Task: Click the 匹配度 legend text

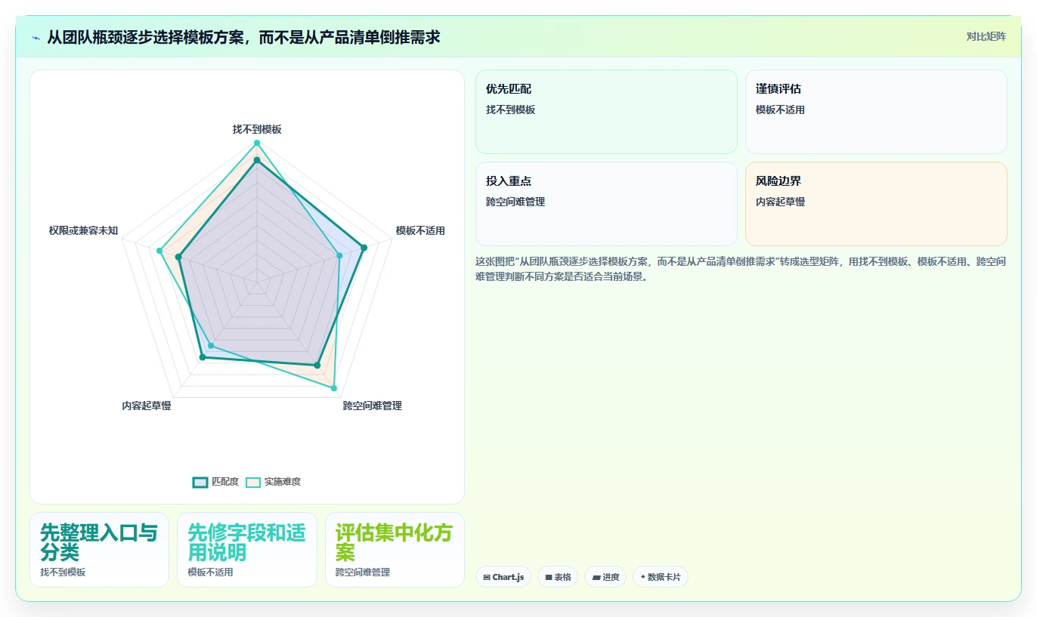Action: [224, 482]
